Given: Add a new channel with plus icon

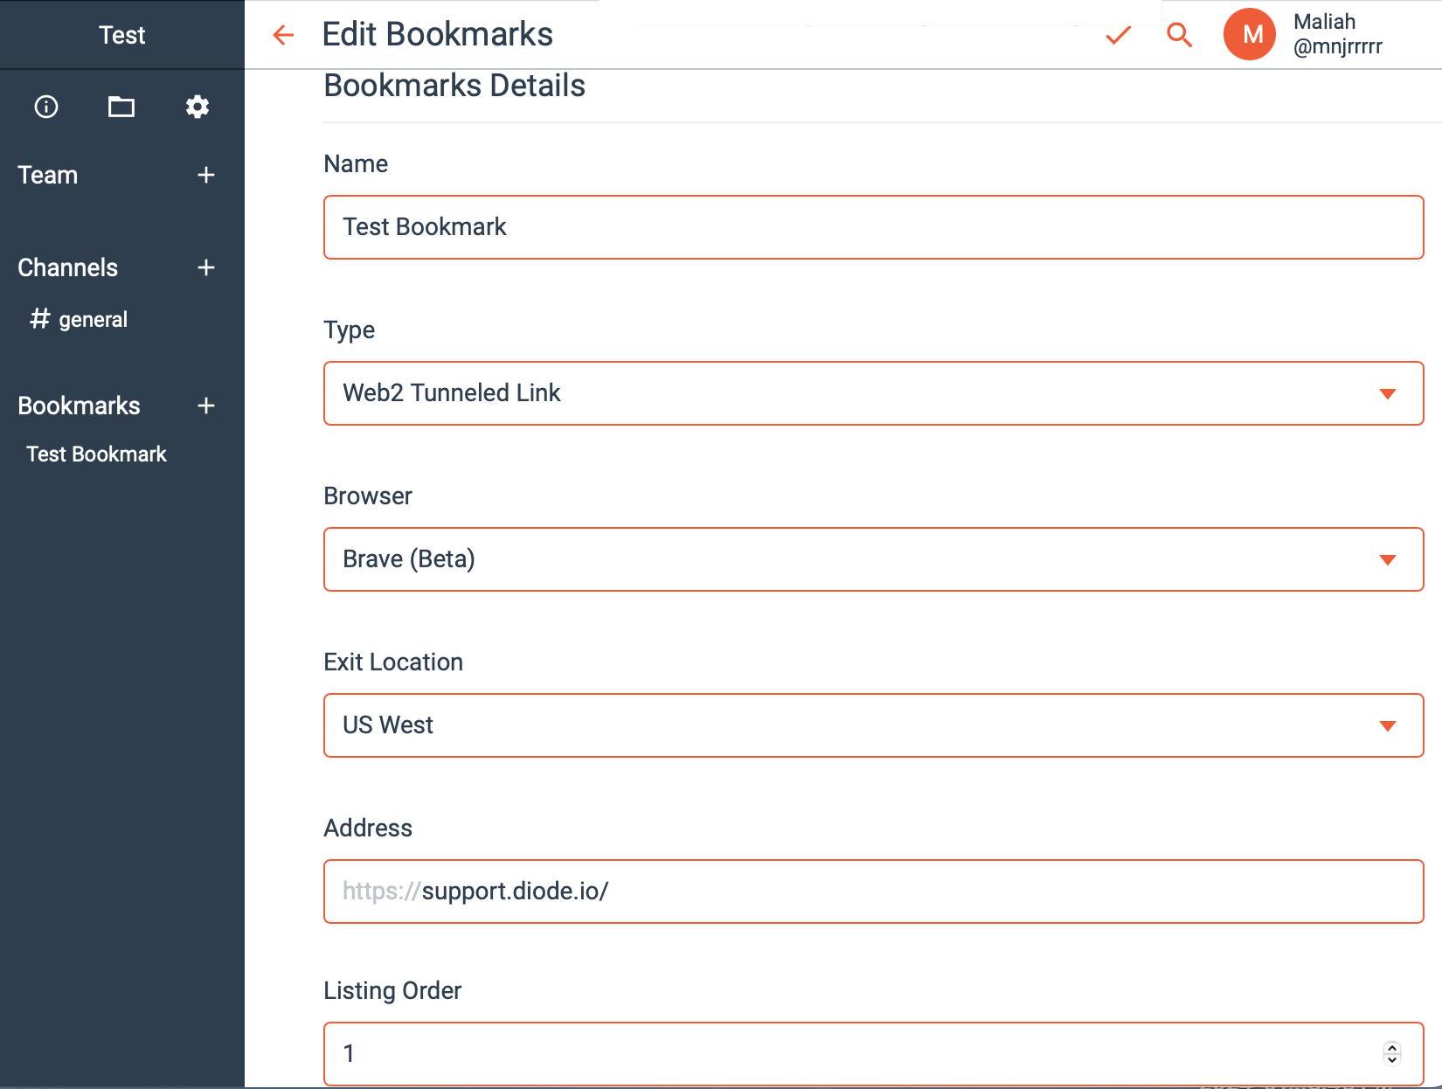Looking at the screenshot, I should pos(206,267).
